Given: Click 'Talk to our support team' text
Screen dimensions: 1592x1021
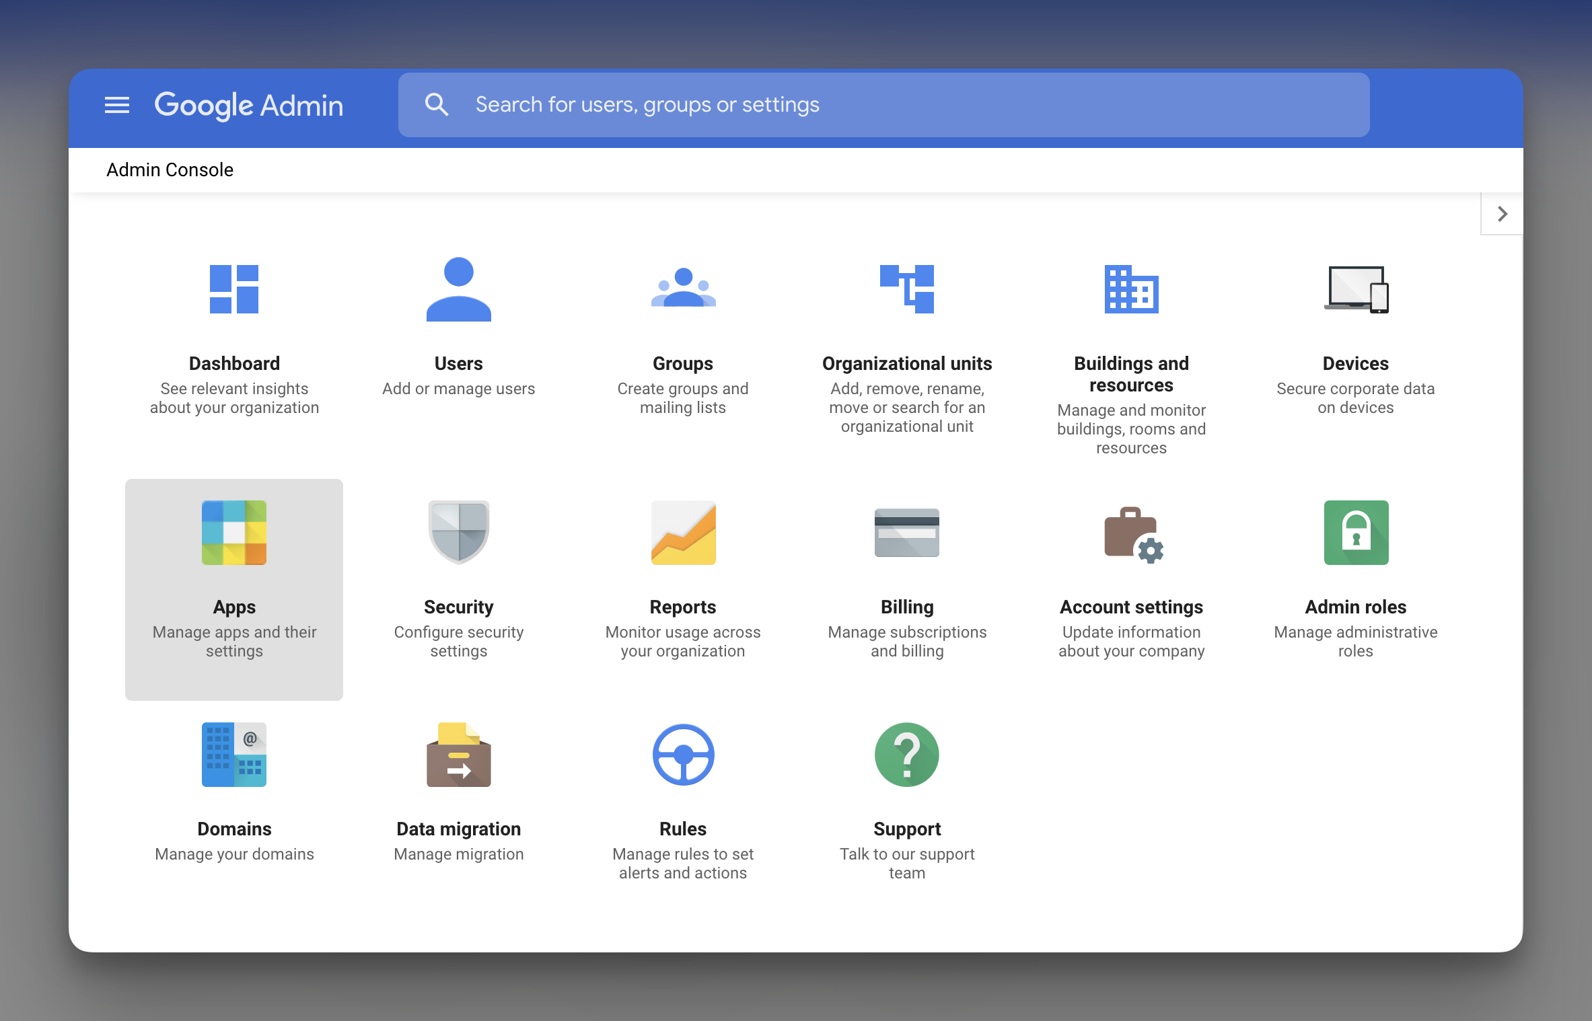Looking at the screenshot, I should point(907,864).
